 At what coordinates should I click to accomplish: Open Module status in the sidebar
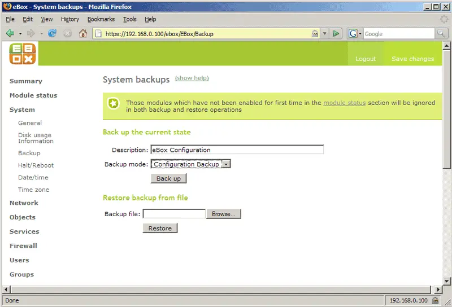pyautogui.click(x=33, y=95)
